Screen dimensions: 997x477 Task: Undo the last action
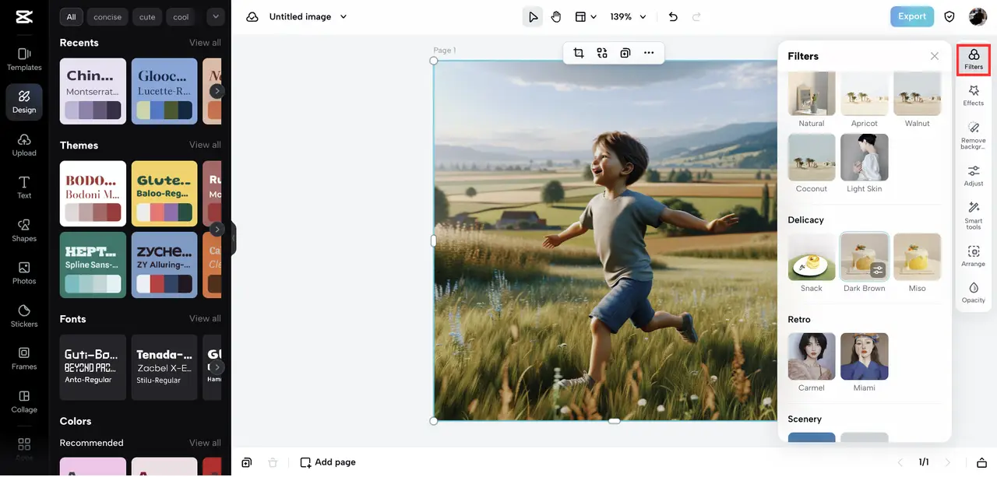point(673,16)
